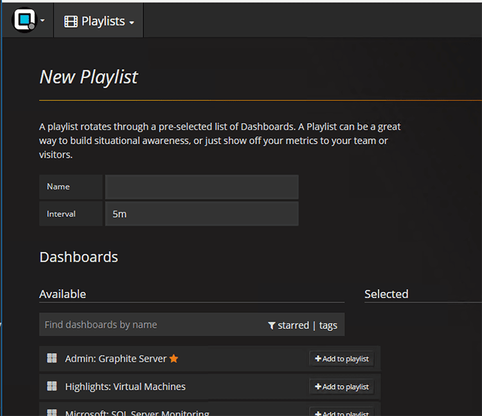This screenshot has height=416, width=482.
Task: Select the Highlights: Virtual Machines dashboard name
Action: pyautogui.click(x=125, y=386)
